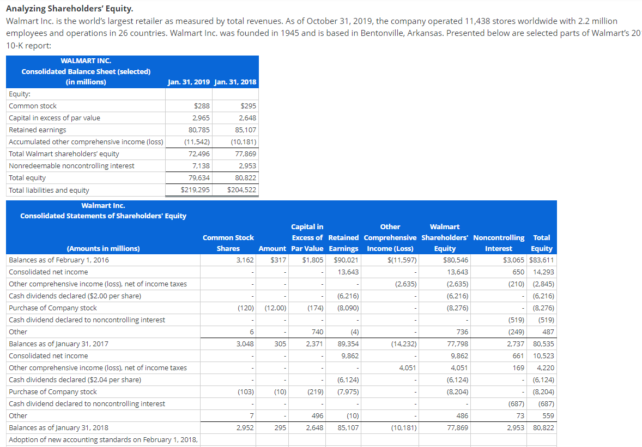The width and height of the screenshot is (642, 447).
Task: Click the 'Total Equity' column header
Action: coord(542,243)
